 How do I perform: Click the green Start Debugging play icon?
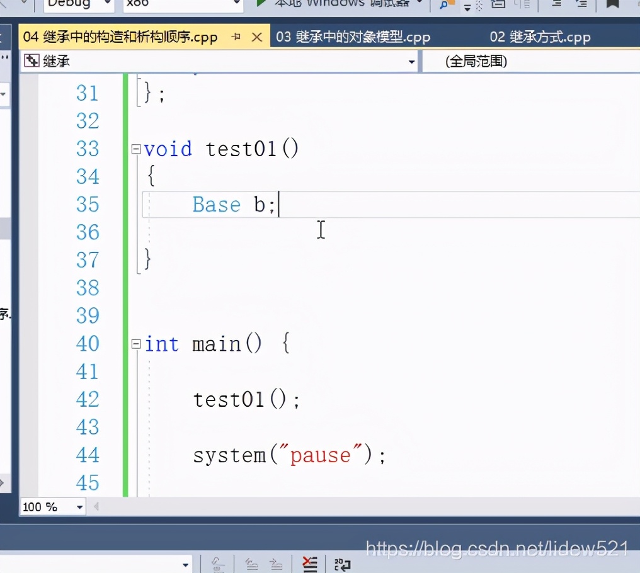click(260, 4)
